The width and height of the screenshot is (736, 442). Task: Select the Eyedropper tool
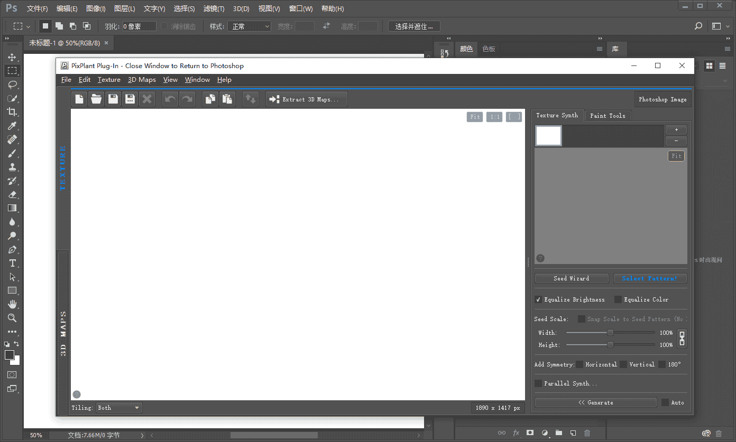tap(12, 126)
